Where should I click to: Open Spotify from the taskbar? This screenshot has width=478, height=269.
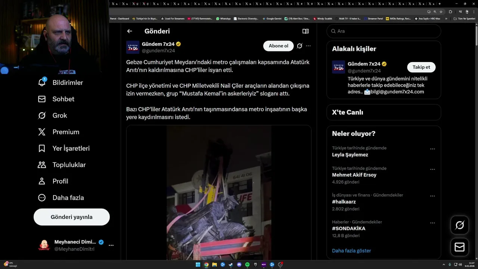pyautogui.click(x=247, y=265)
